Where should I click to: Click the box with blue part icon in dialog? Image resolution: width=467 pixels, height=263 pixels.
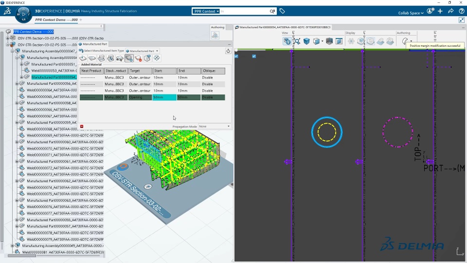click(147, 58)
